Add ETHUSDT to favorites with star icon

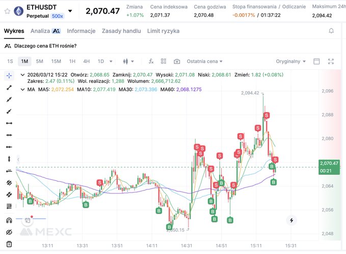[x=7, y=11]
